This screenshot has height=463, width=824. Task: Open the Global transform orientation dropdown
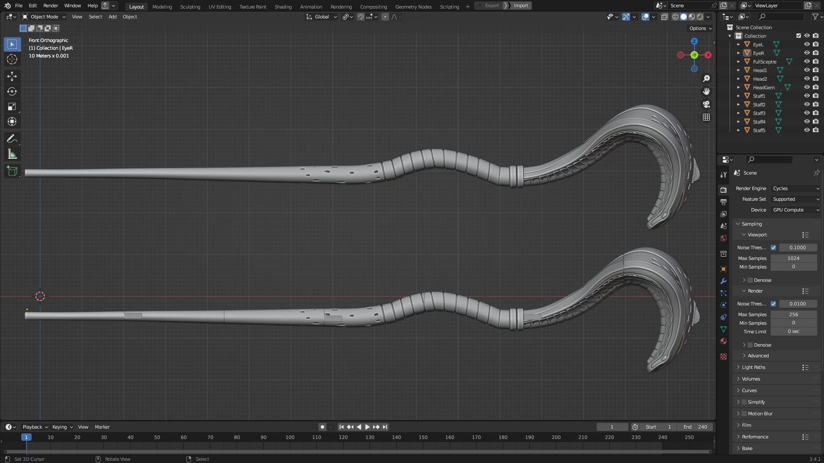point(322,17)
